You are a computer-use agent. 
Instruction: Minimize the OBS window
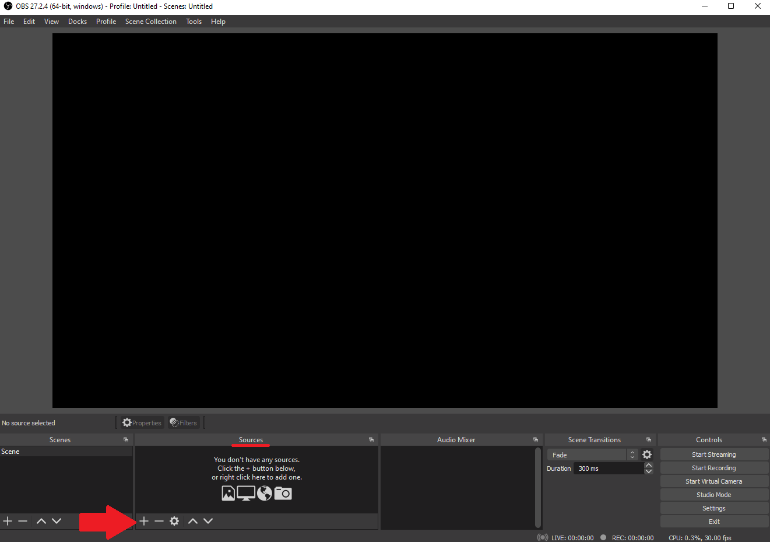tap(705, 6)
